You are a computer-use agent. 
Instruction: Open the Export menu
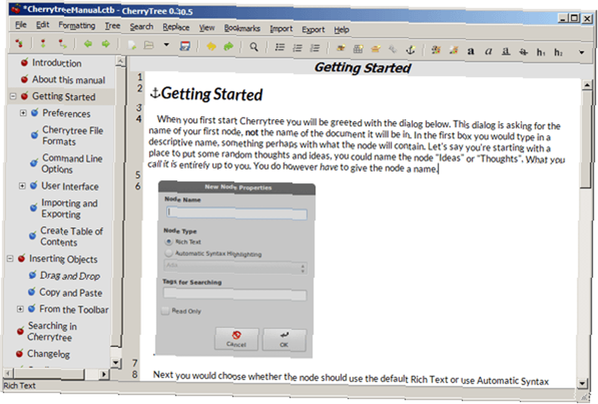click(313, 29)
